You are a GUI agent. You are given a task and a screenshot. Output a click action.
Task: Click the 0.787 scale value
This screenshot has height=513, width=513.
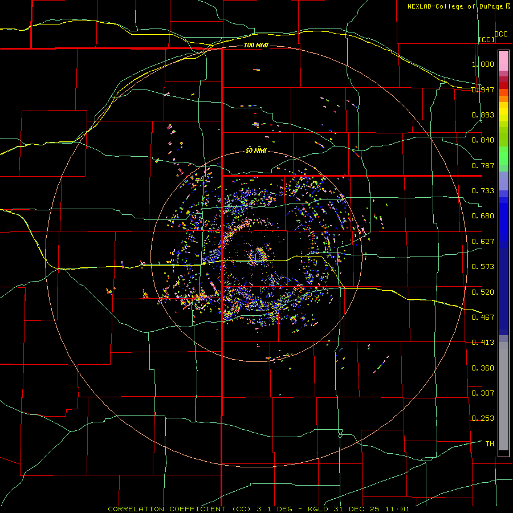pyautogui.click(x=483, y=165)
